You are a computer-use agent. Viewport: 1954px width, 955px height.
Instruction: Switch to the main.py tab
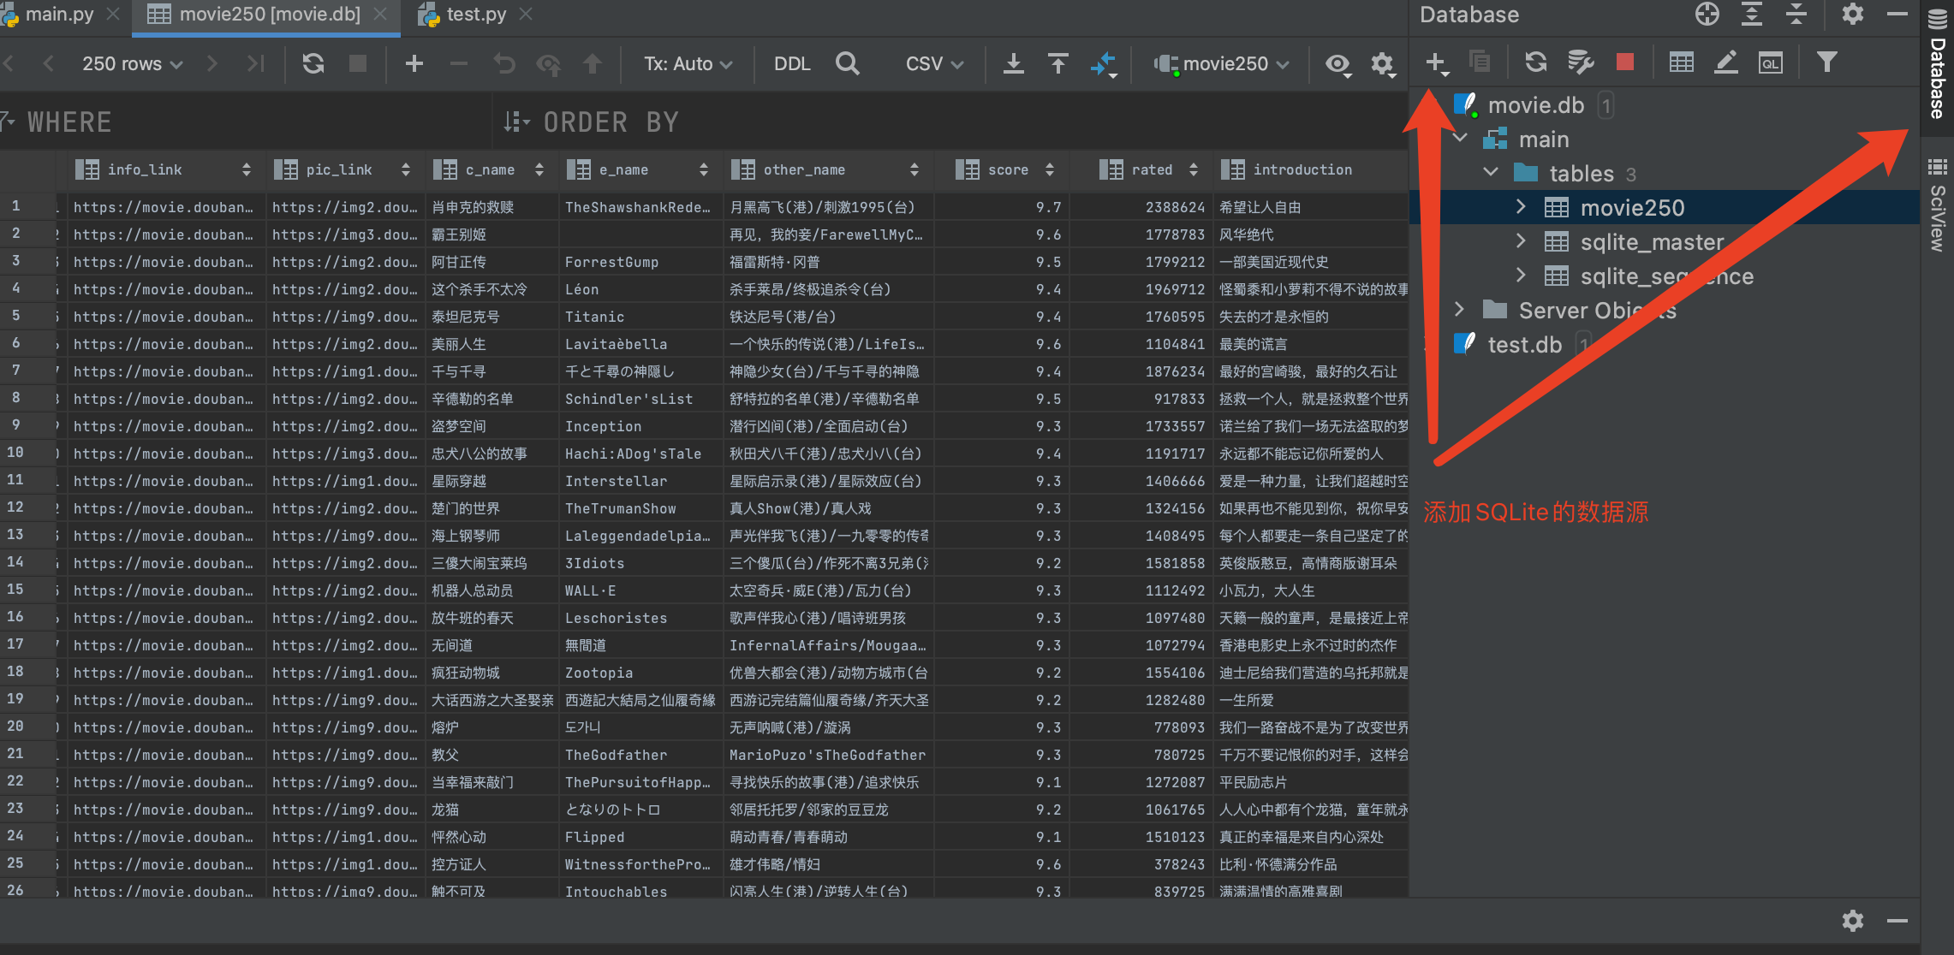(59, 14)
